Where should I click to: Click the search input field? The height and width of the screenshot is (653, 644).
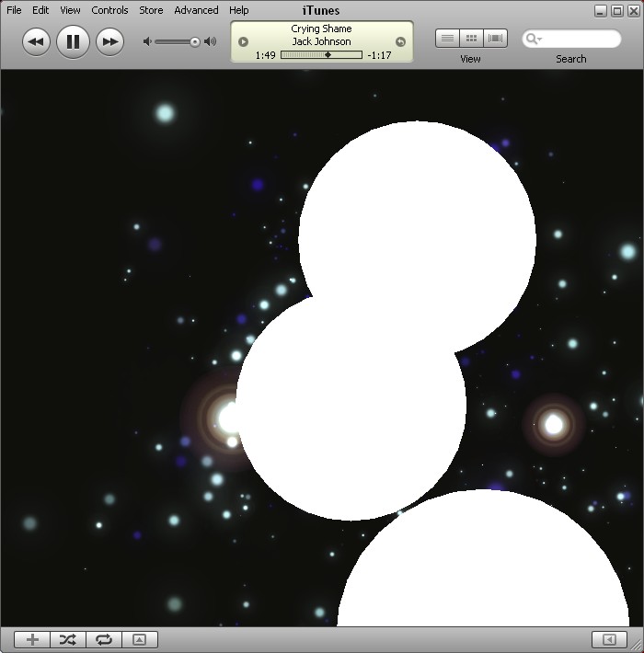tap(571, 39)
